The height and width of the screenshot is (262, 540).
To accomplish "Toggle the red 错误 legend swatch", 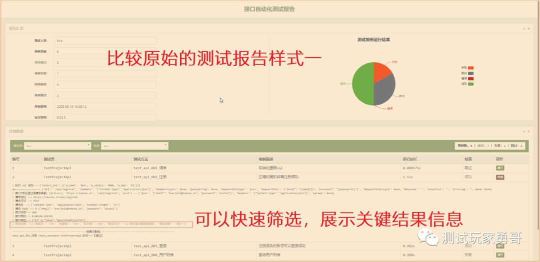I will click(x=471, y=79).
